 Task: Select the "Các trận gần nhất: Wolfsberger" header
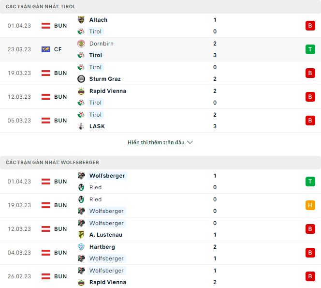52,163
